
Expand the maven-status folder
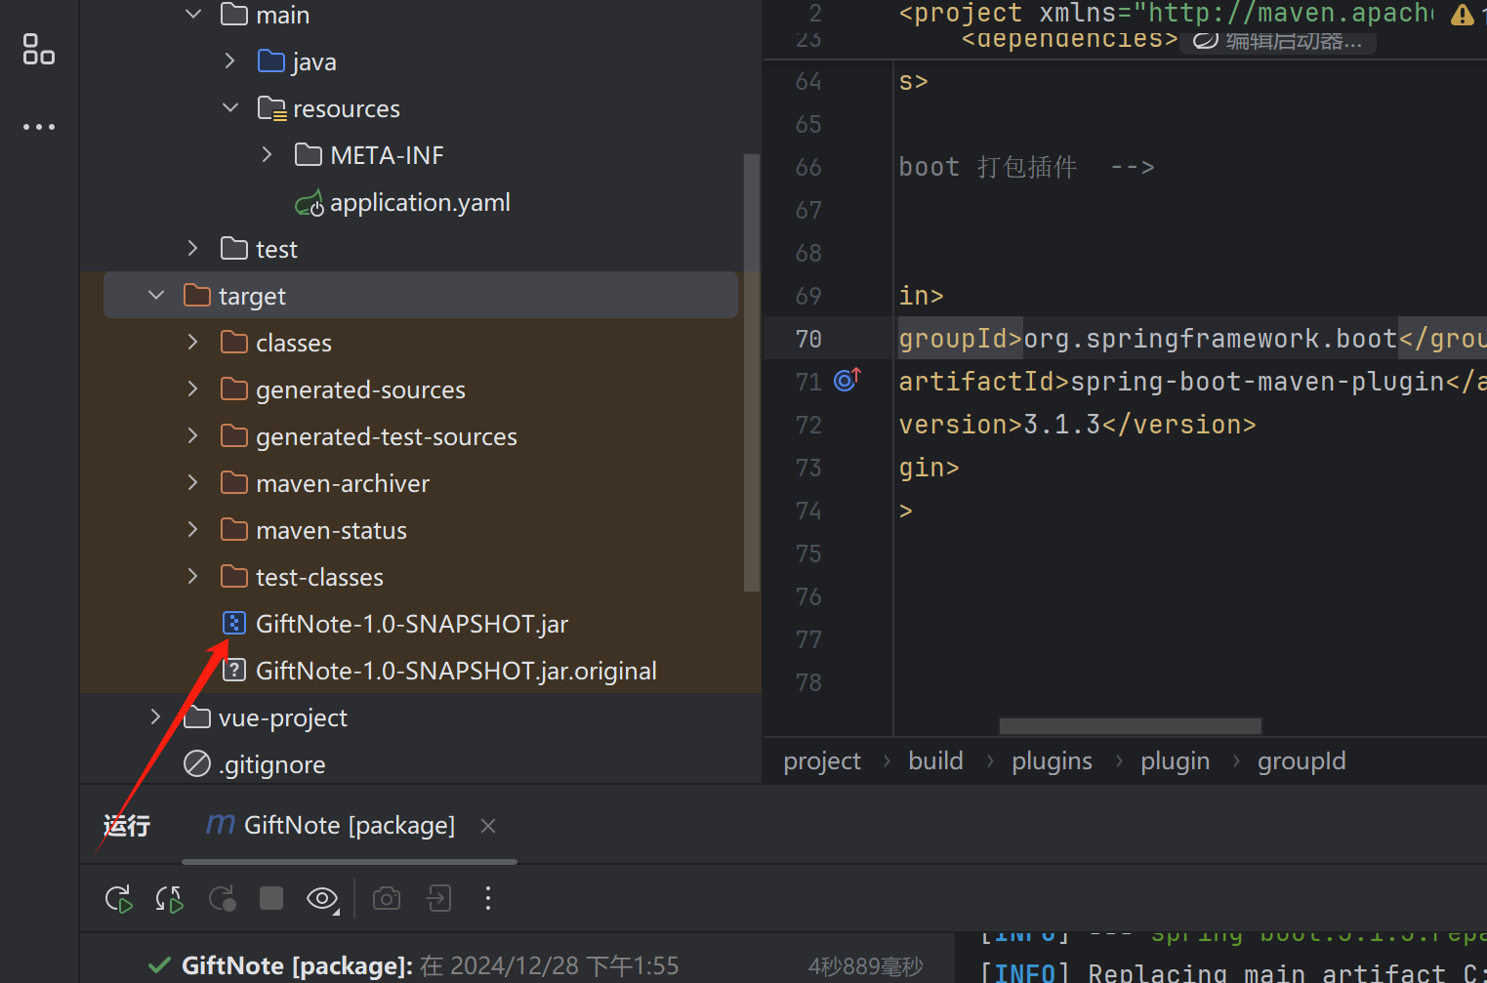coord(193,529)
